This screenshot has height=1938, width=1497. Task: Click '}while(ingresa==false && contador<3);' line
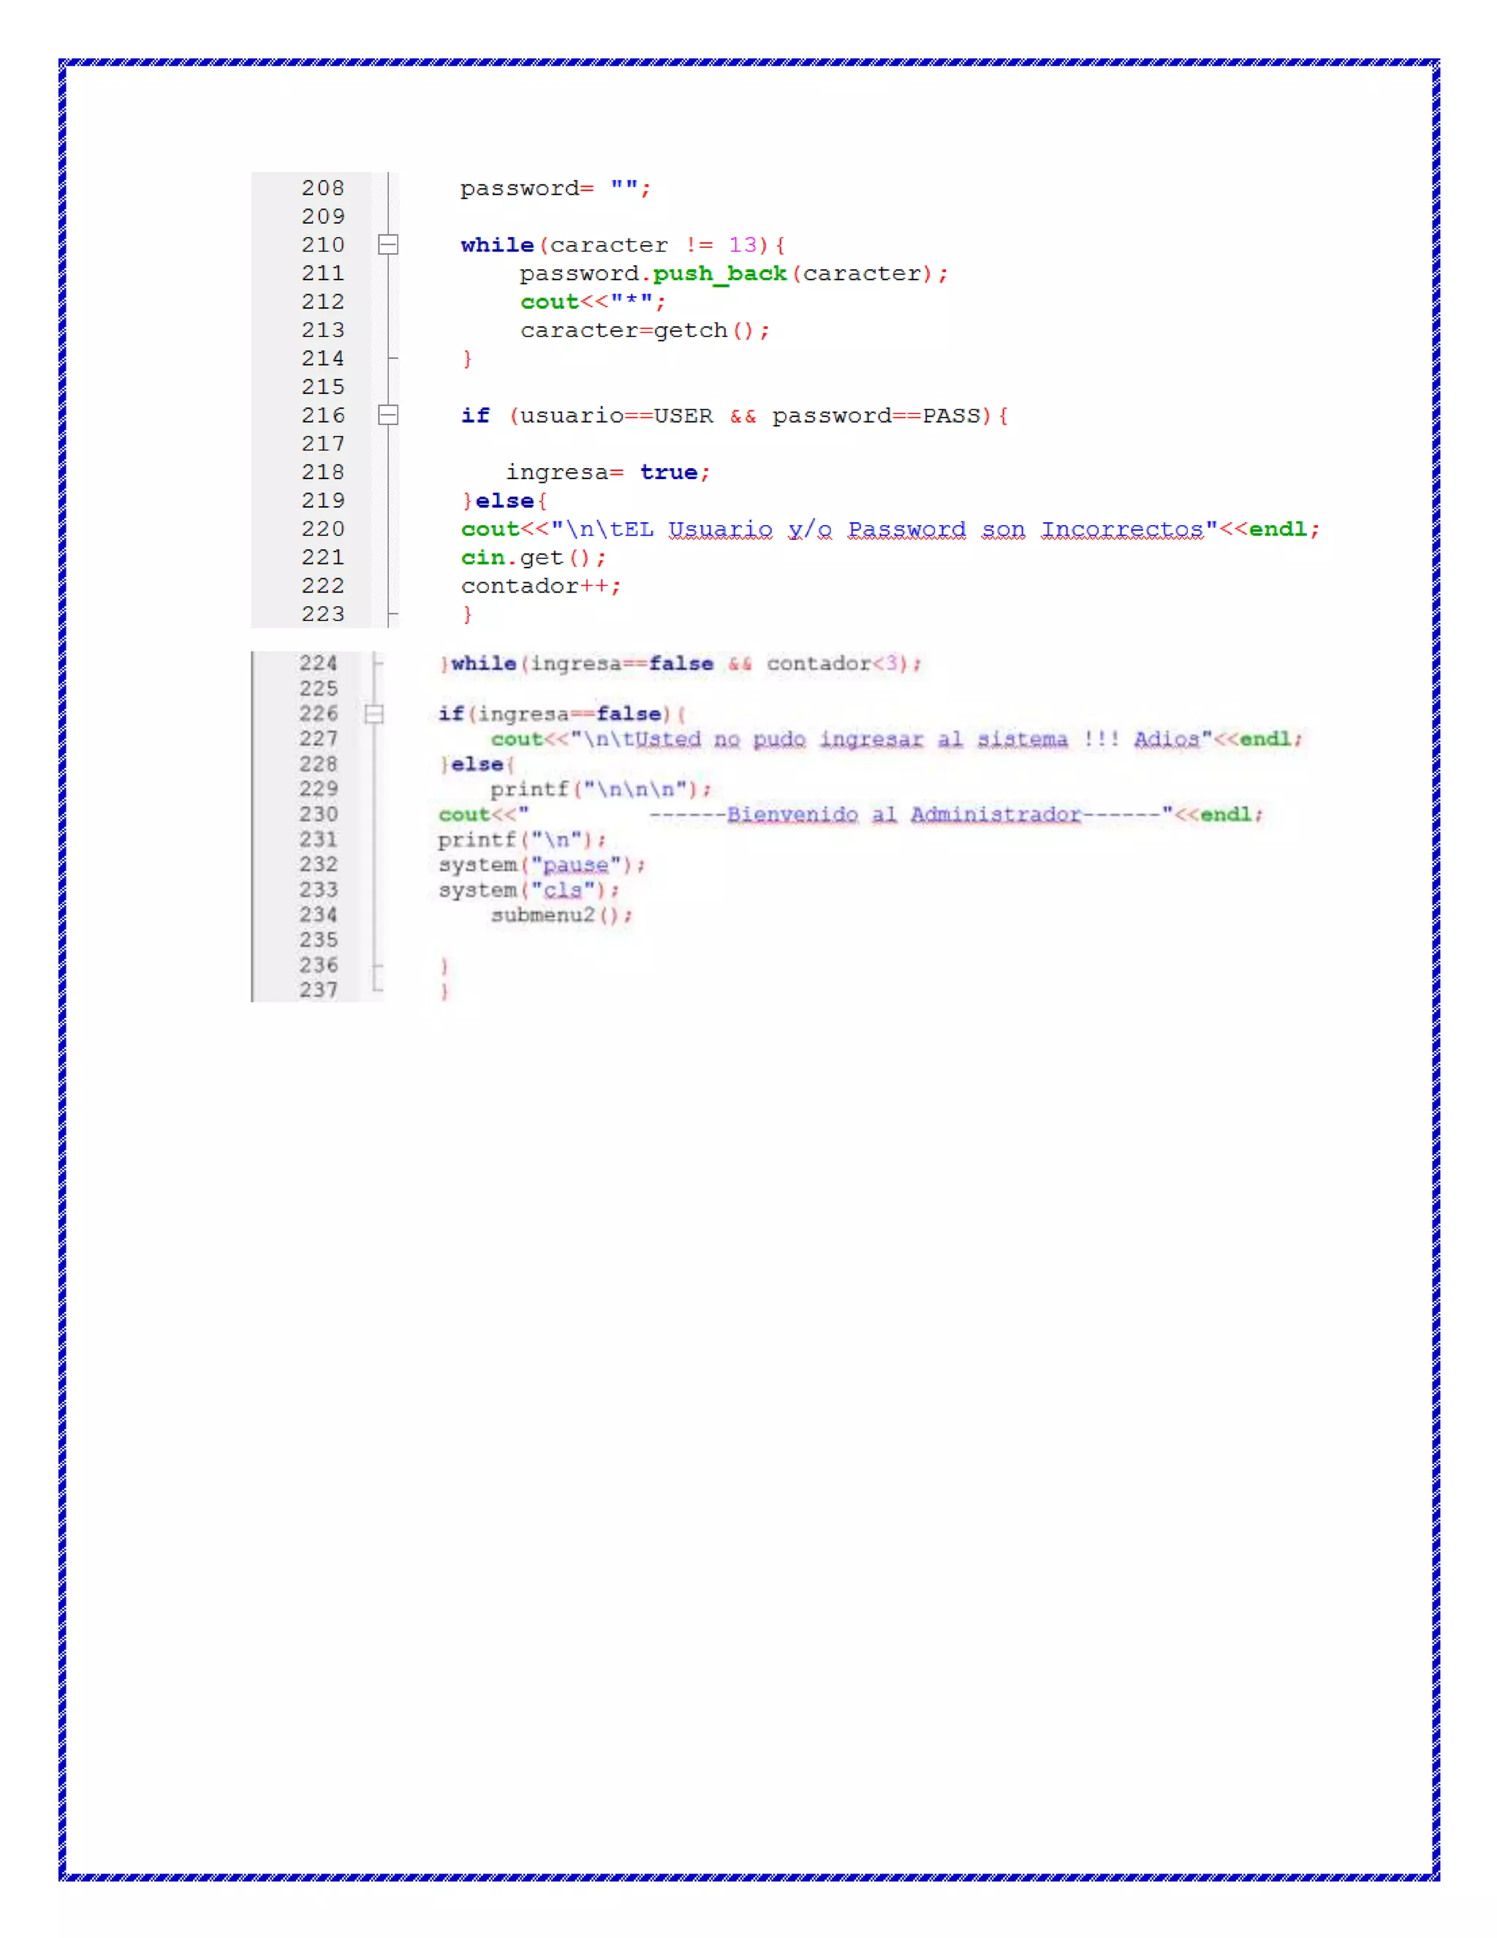point(681,664)
